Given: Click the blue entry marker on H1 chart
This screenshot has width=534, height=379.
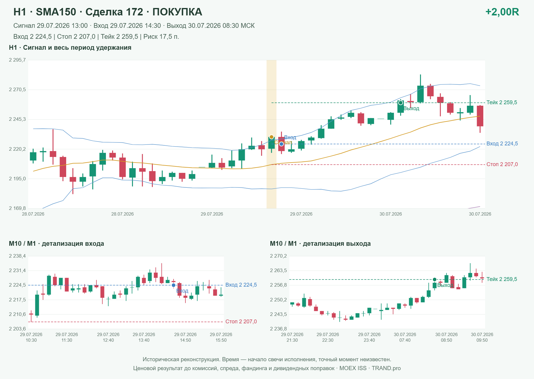Looking at the screenshot, I should [281, 144].
